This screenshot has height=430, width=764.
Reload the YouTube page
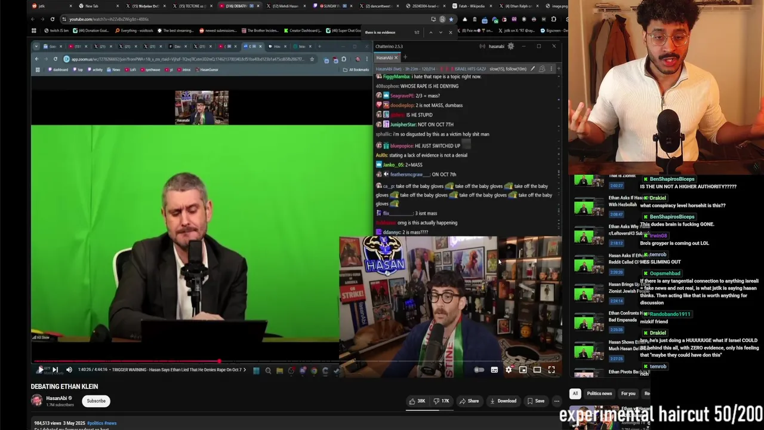pyautogui.click(x=53, y=19)
